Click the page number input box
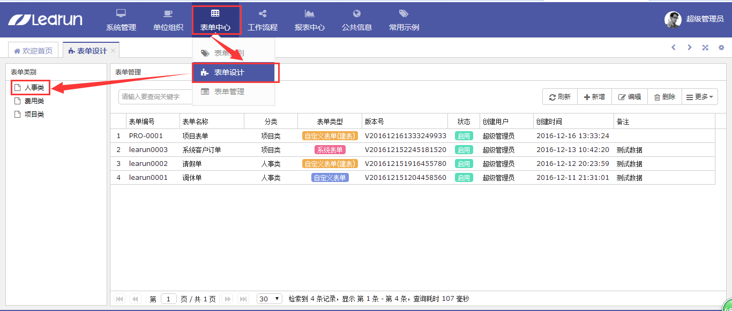 pyautogui.click(x=168, y=299)
